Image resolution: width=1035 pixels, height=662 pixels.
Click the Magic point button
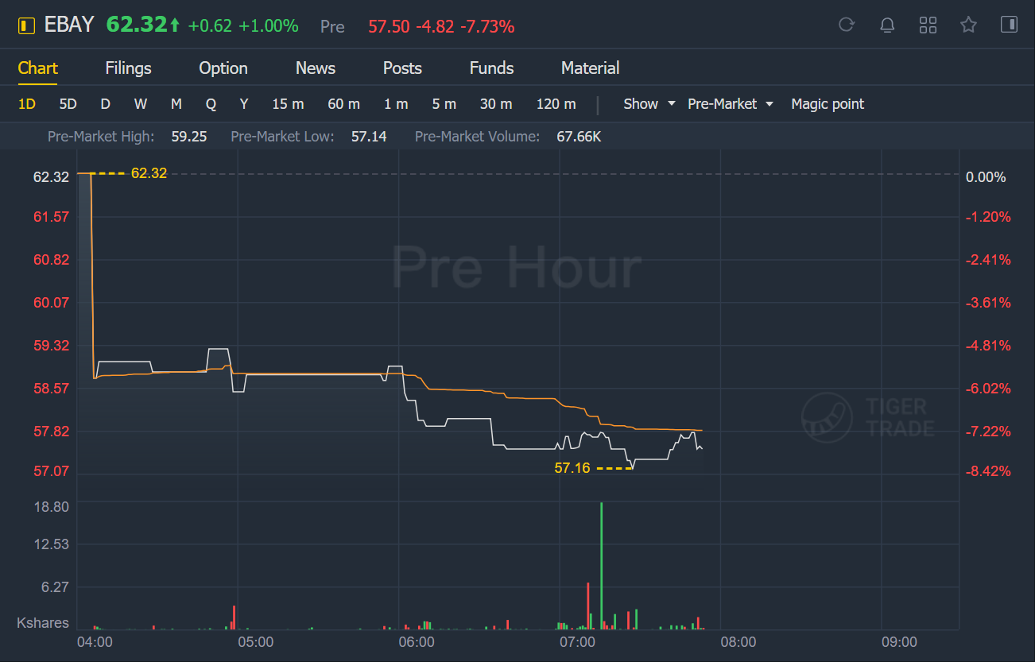point(828,104)
